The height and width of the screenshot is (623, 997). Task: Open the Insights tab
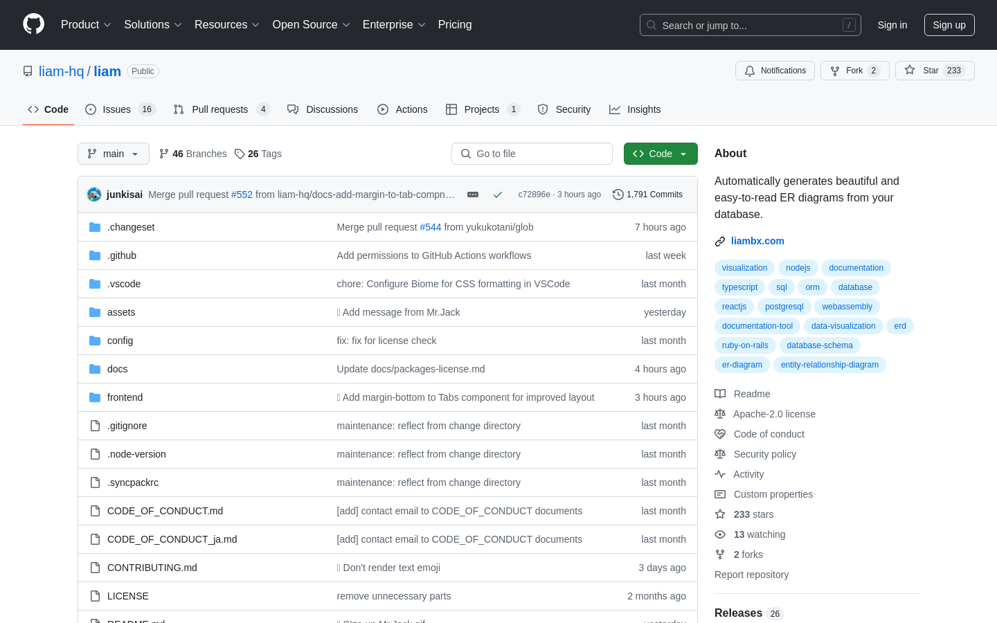click(635, 109)
